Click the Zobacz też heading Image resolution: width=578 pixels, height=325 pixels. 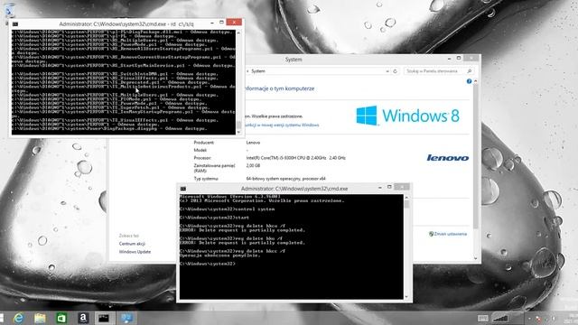(x=129, y=236)
